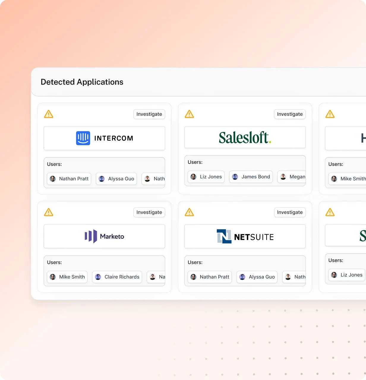Click the Salesloft logo

tap(245, 137)
